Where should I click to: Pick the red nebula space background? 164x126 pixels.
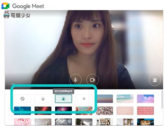43,111
